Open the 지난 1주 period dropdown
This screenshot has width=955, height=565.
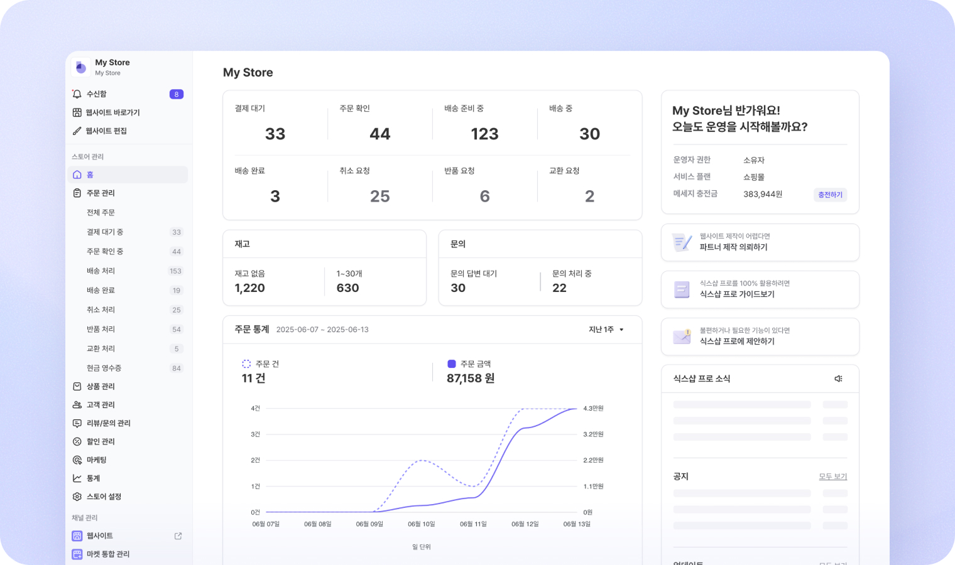(x=606, y=330)
